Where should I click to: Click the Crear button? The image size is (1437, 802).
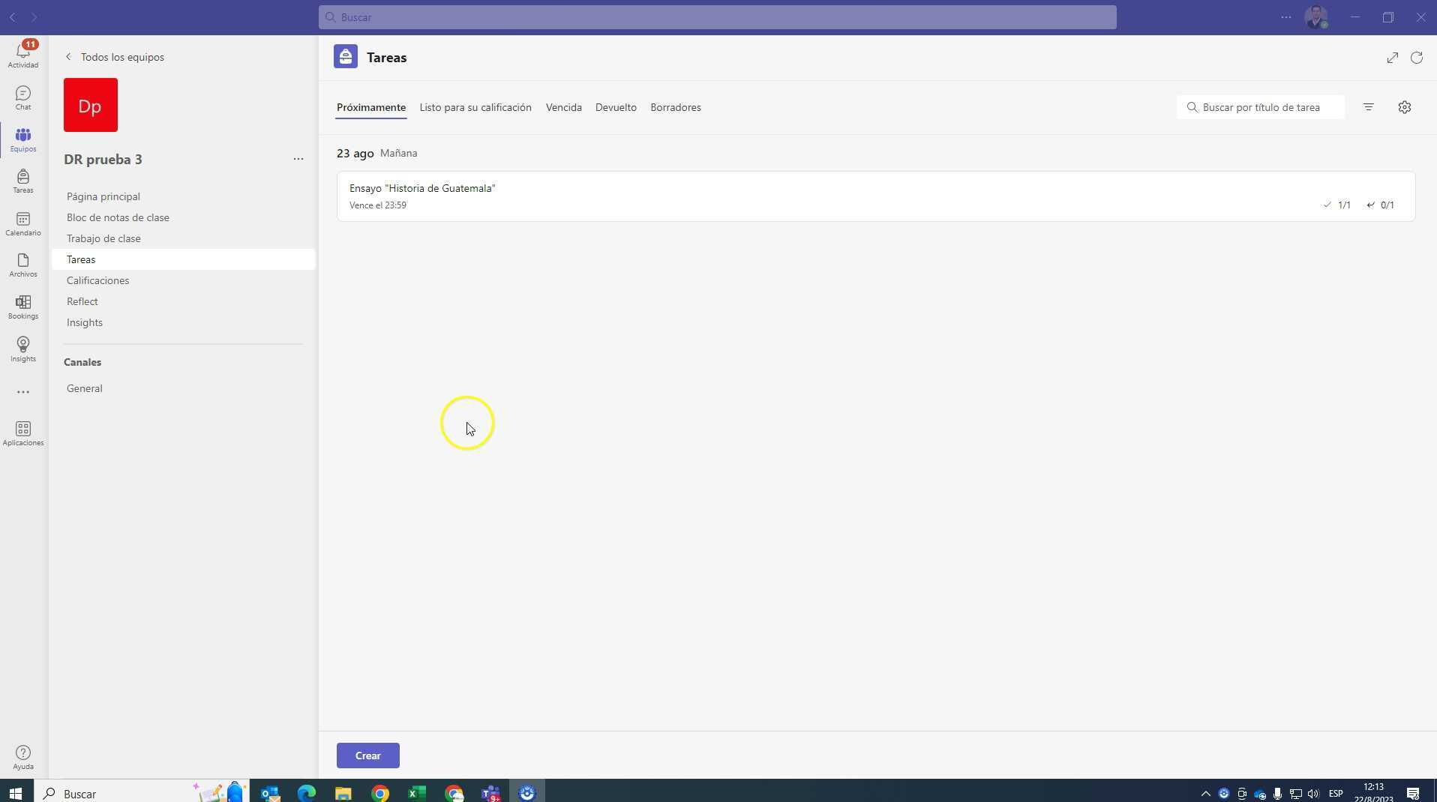click(x=367, y=756)
